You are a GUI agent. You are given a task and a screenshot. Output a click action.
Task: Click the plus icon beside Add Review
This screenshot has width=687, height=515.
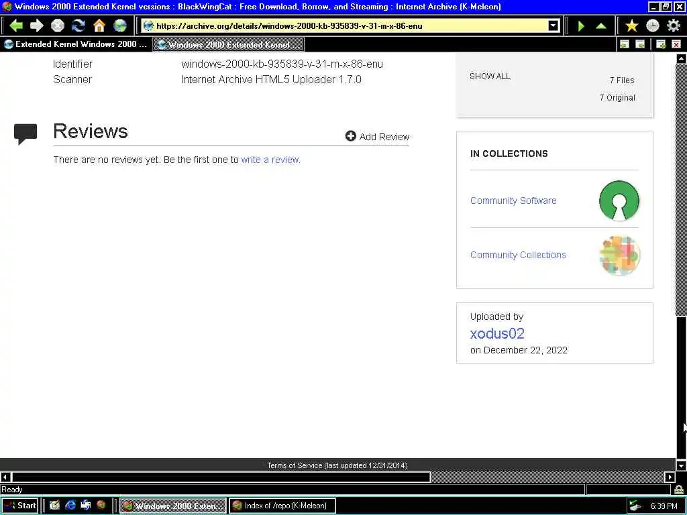coord(350,136)
